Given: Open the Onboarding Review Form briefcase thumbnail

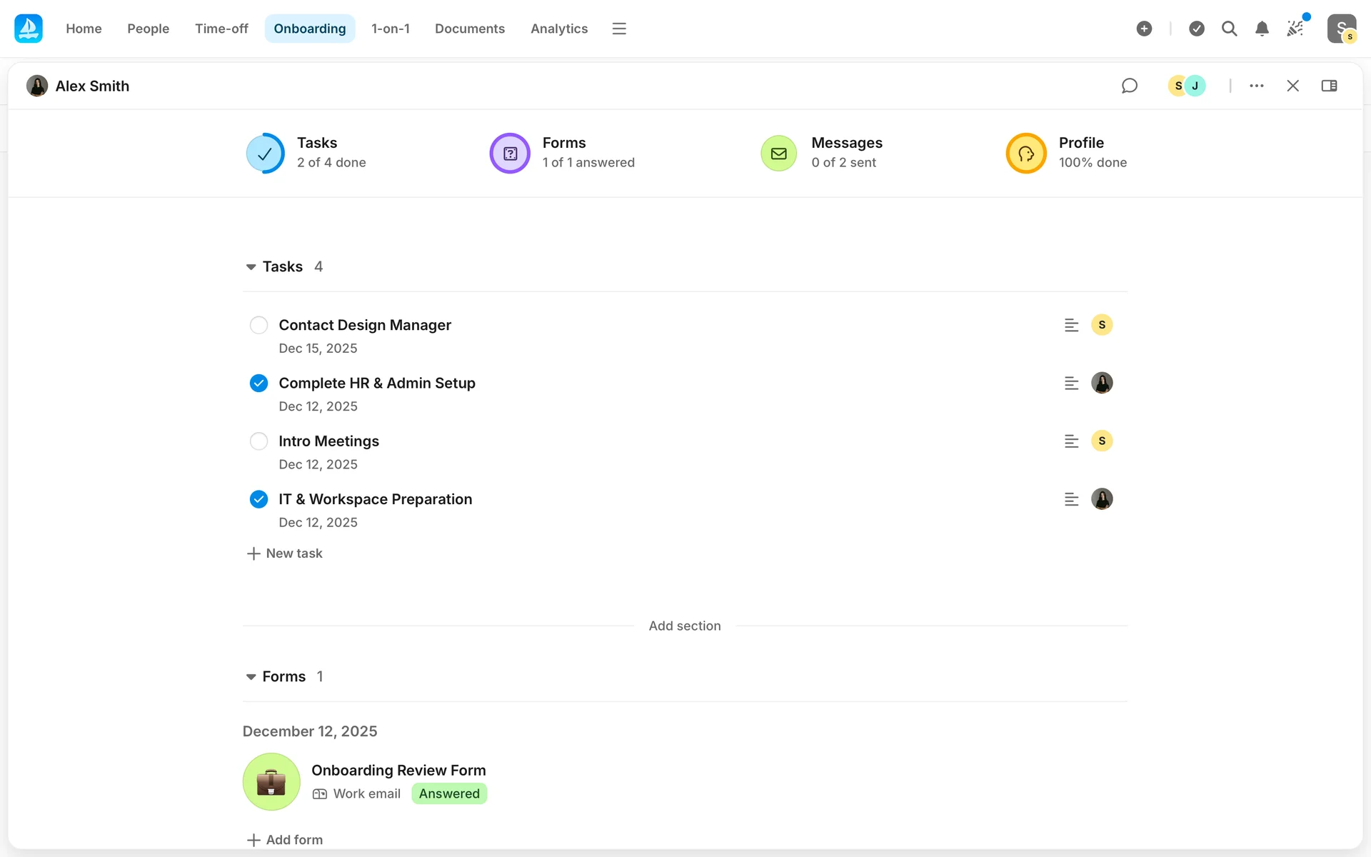Looking at the screenshot, I should (271, 782).
